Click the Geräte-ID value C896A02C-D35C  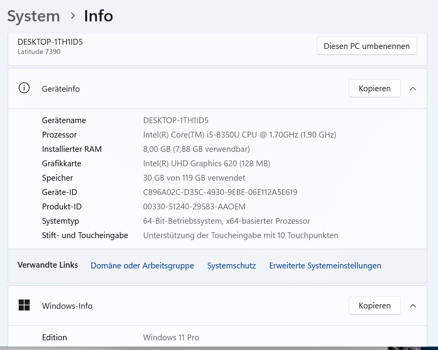coord(220,192)
